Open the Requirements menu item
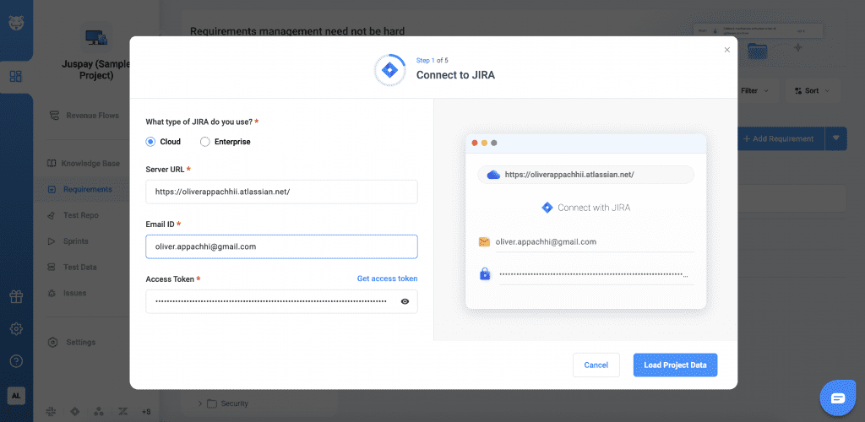 point(87,189)
